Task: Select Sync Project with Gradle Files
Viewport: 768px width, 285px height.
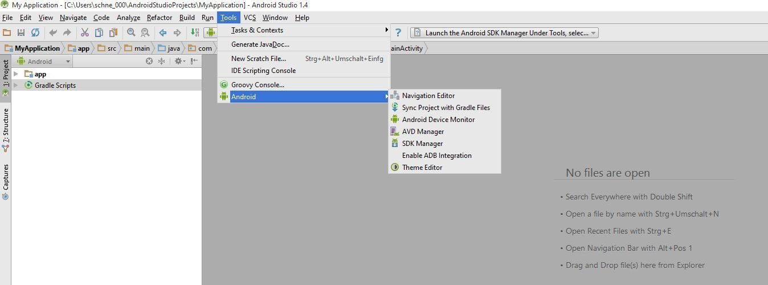Action: [x=444, y=108]
